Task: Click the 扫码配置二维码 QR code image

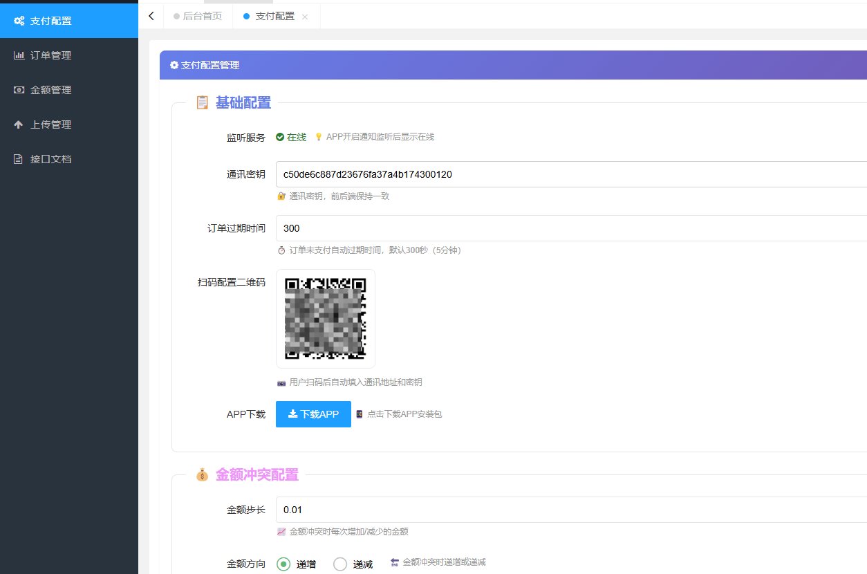Action: [326, 319]
